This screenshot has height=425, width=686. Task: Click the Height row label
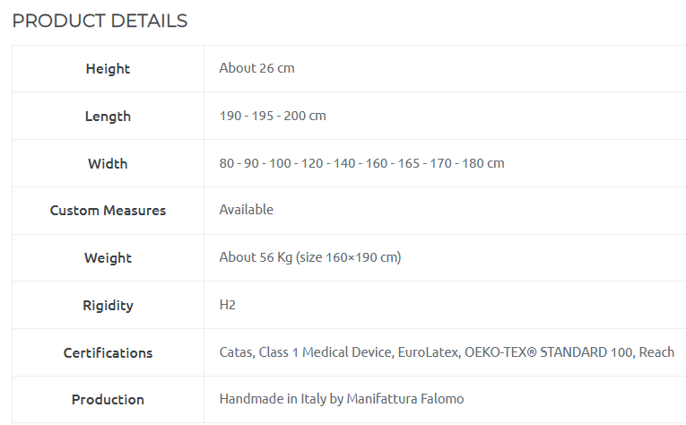108,69
